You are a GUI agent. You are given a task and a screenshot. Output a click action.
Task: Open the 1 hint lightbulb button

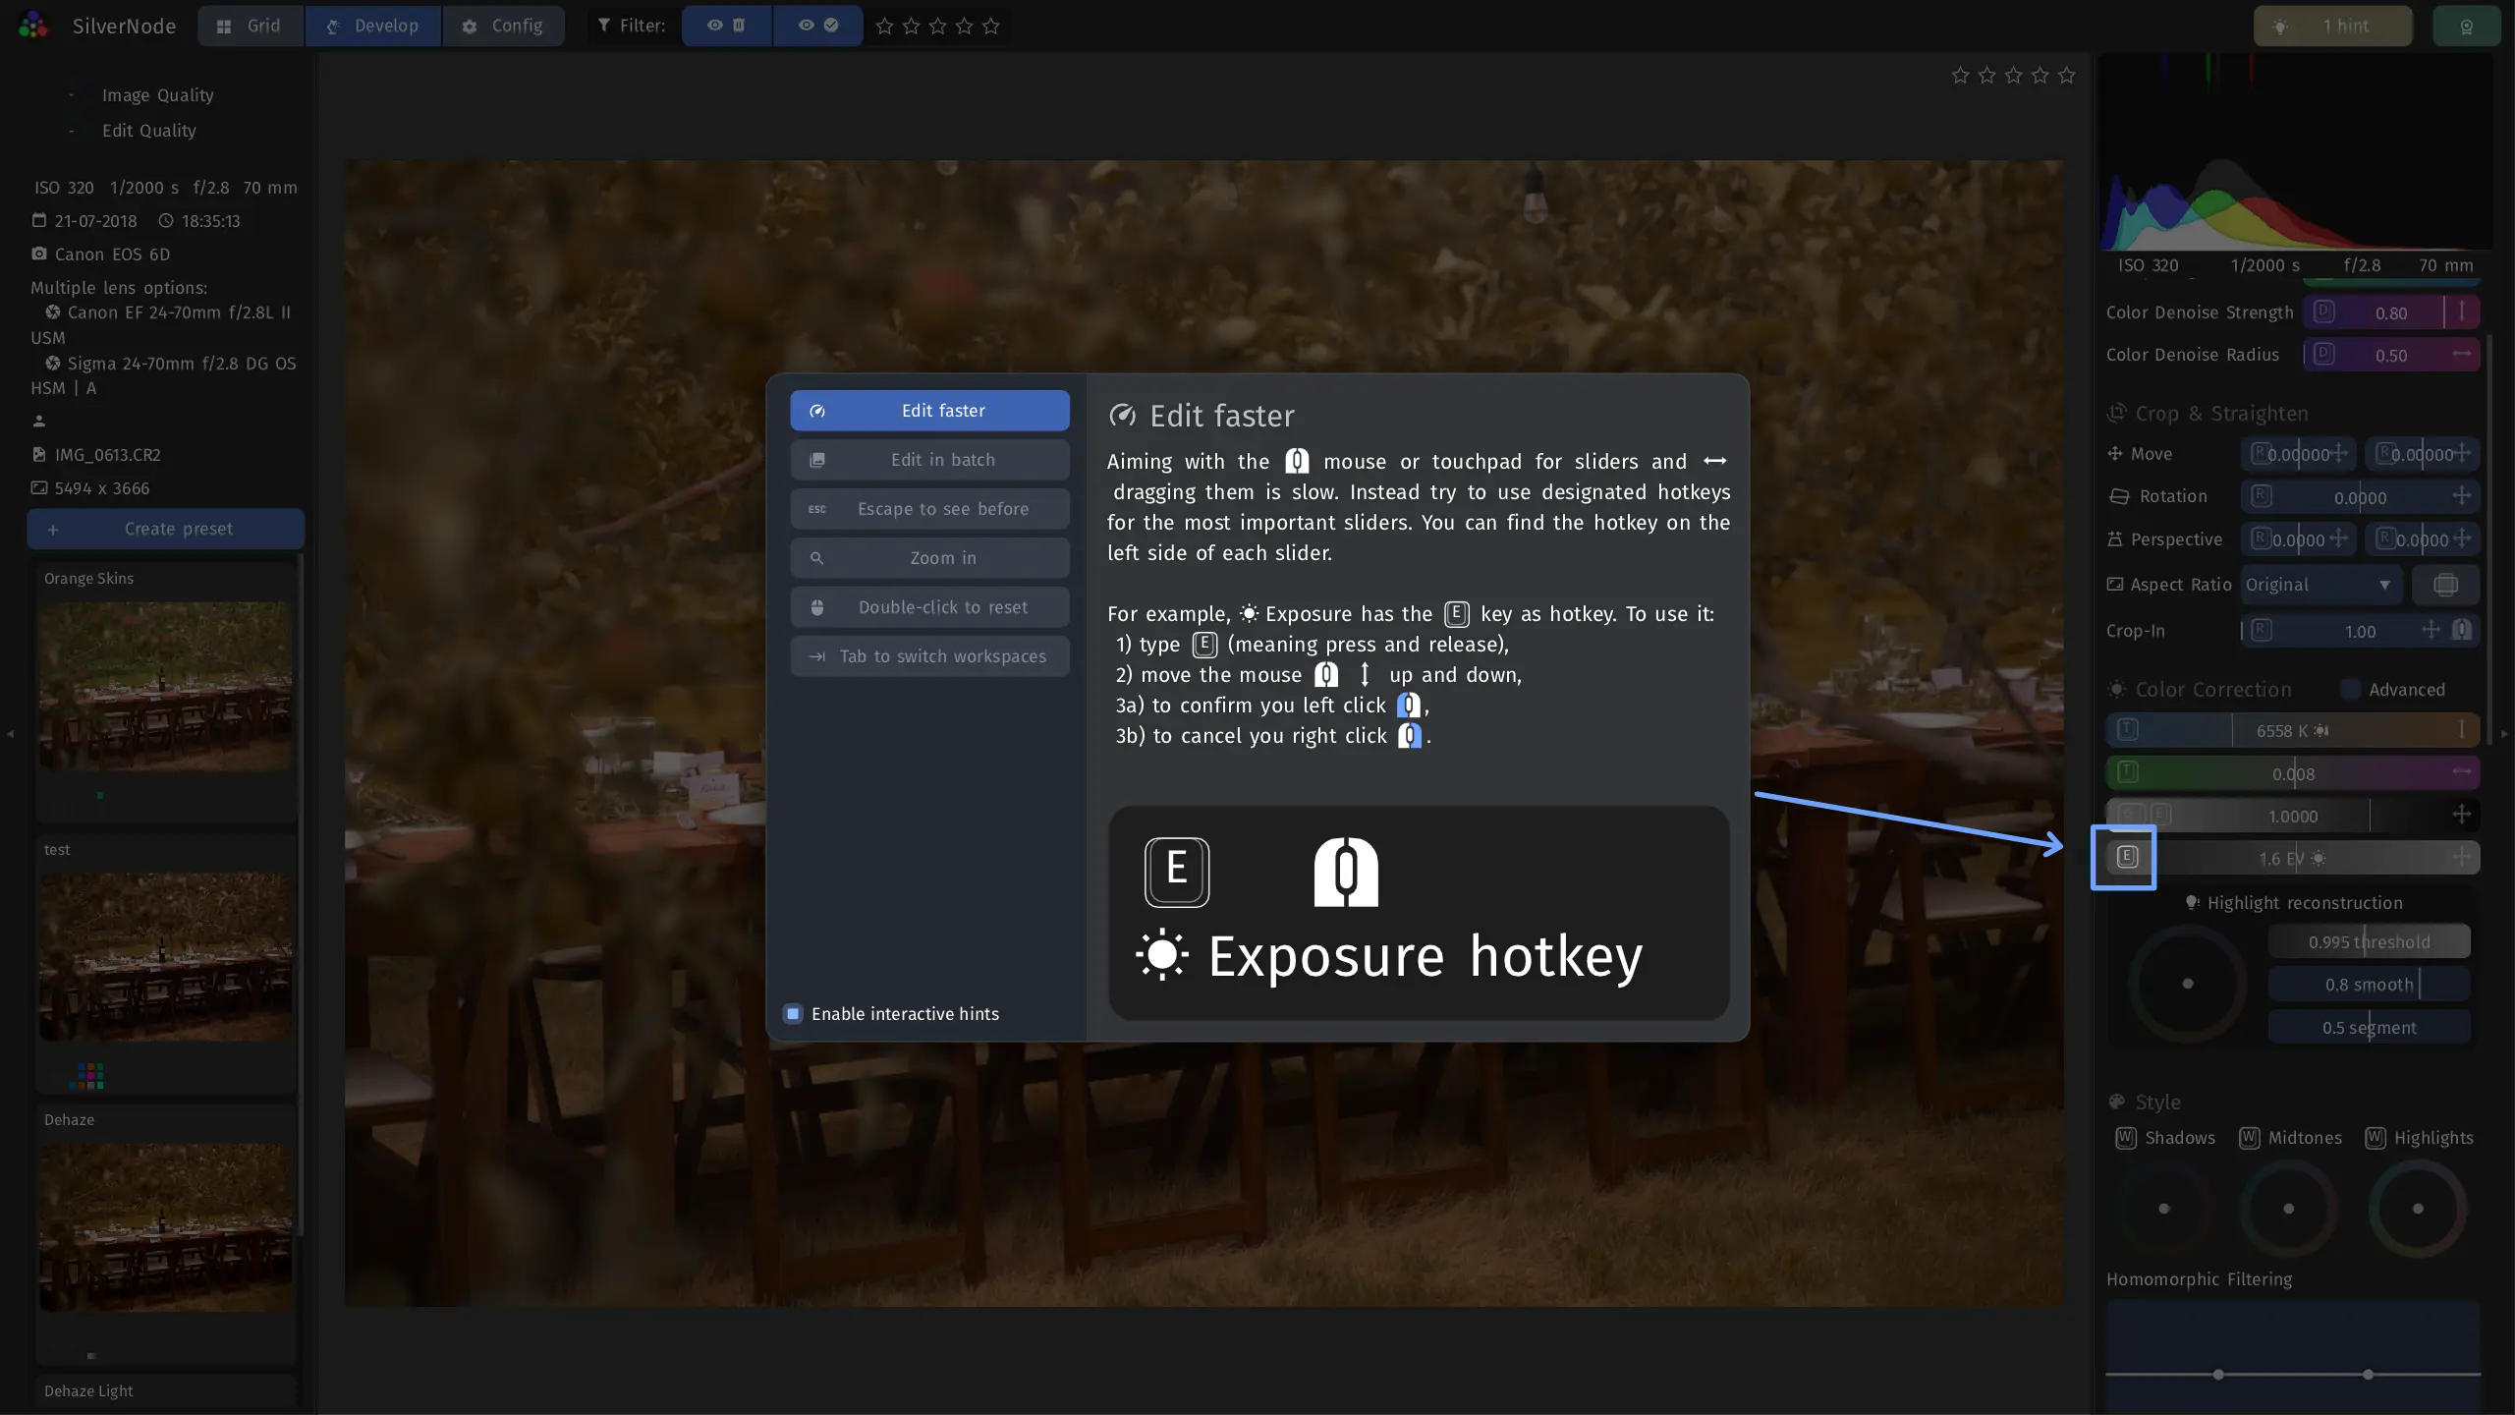(2332, 27)
